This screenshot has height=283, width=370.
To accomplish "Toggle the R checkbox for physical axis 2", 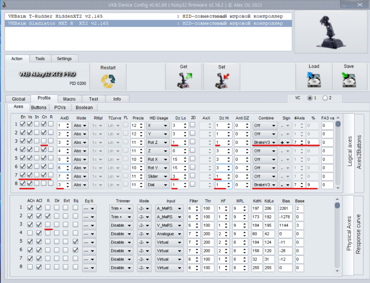I will 48,216.
